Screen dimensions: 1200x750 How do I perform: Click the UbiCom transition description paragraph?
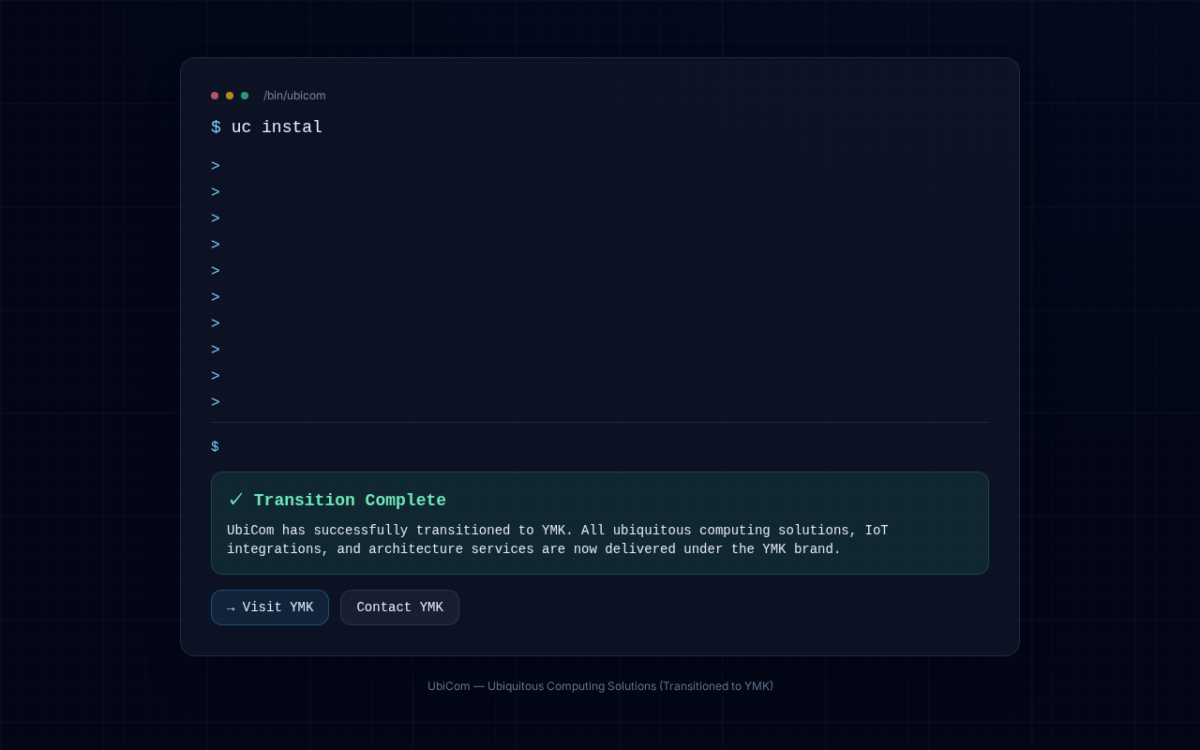click(557, 540)
